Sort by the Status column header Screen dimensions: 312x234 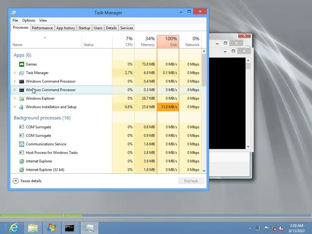97,42
